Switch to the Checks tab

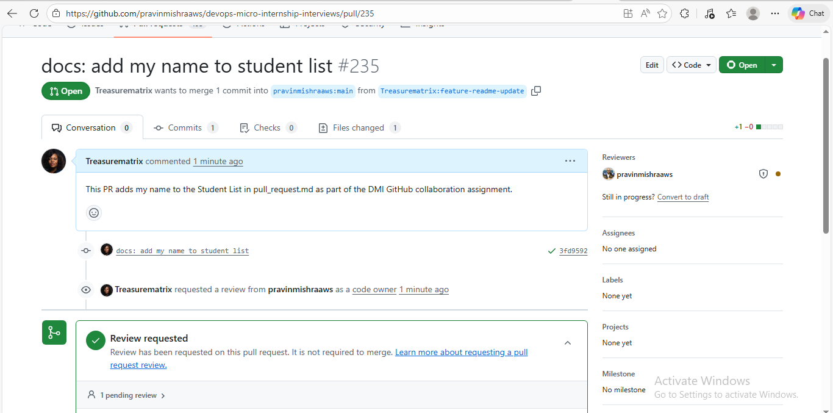[268, 127]
